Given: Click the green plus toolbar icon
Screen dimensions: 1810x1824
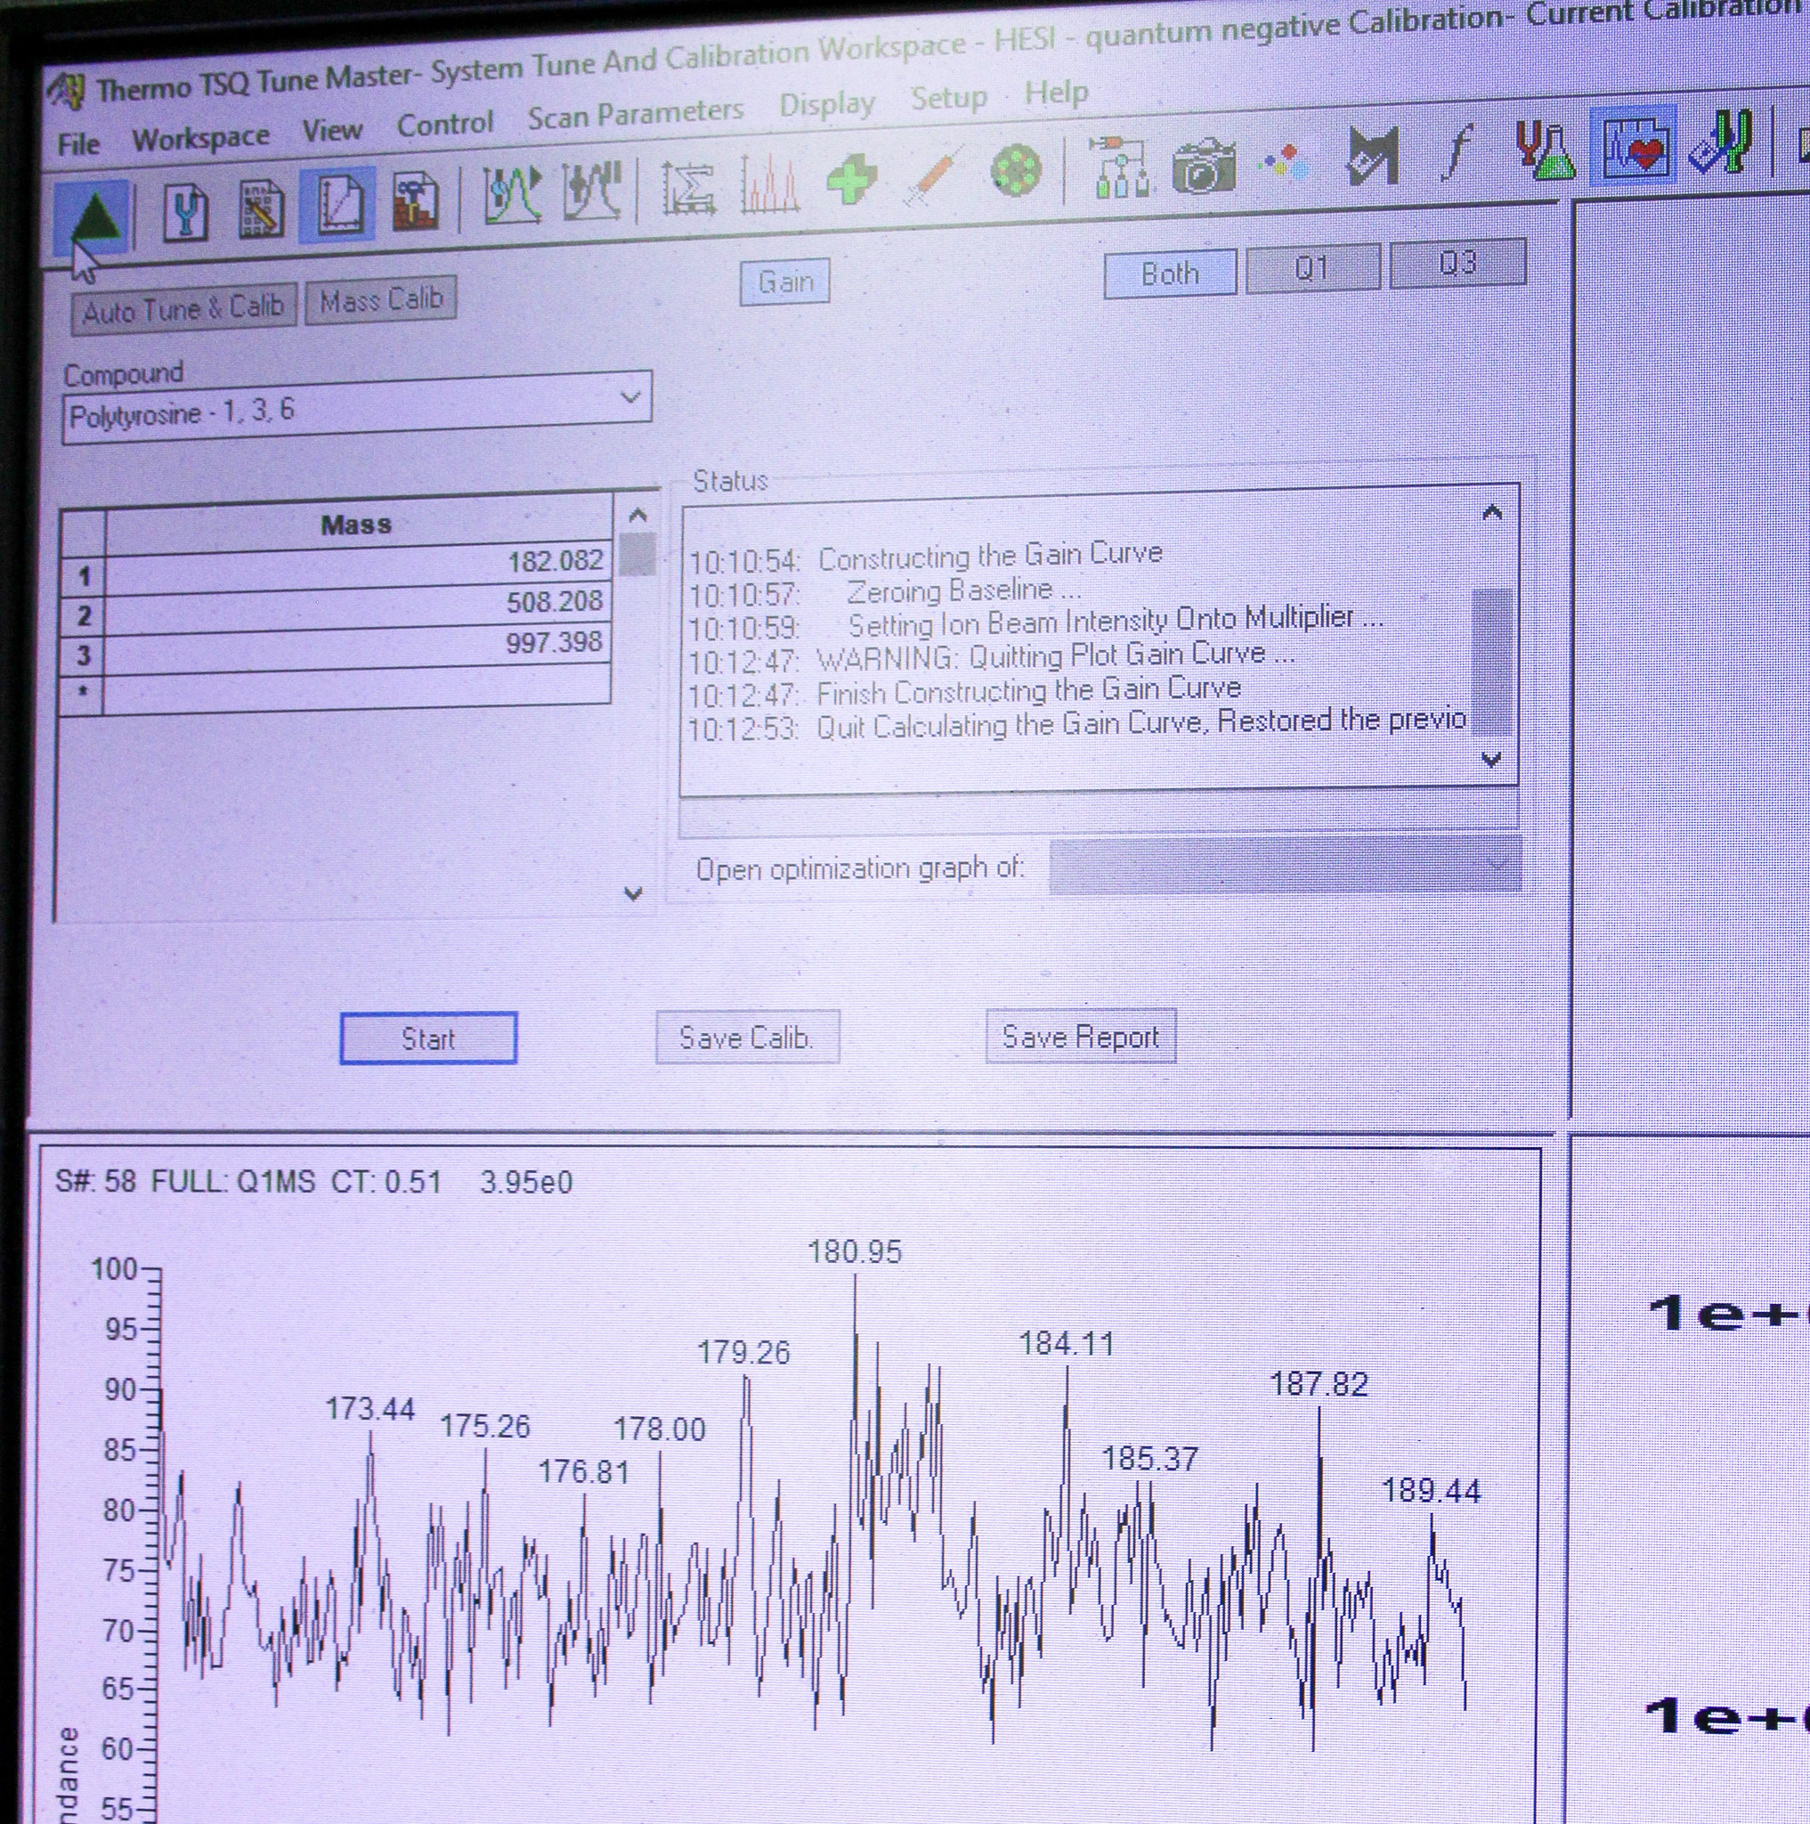Looking at the screenshot, I should coord(850,178).
